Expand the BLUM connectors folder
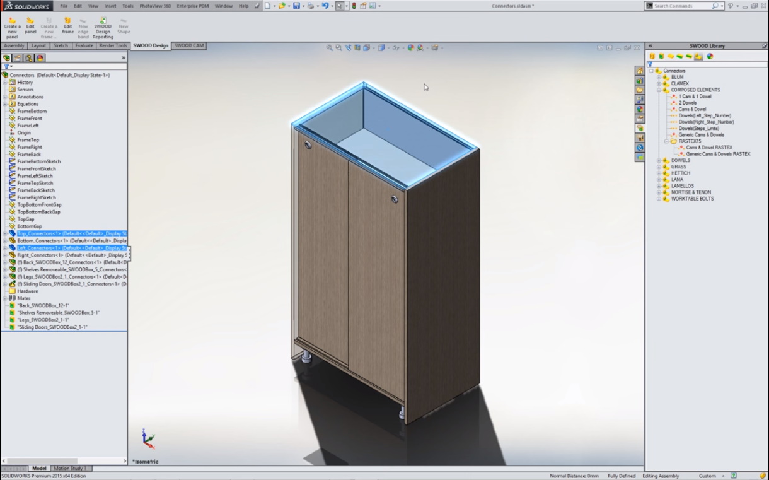This screenshot has width=769, height=480. [x=659, y=78]
